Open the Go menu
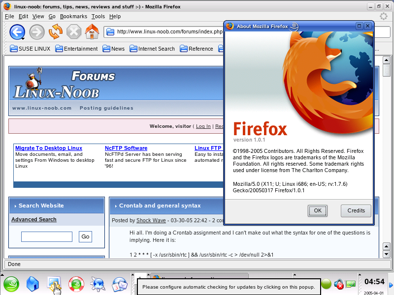 pos(52,16)
